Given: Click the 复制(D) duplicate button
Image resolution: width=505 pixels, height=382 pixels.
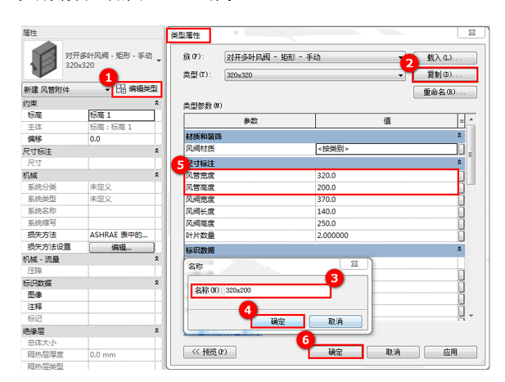Looking at the screenshot, I should (444, 75).
